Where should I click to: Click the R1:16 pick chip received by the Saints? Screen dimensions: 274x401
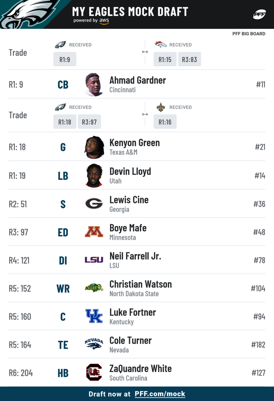tap(165, 122)
